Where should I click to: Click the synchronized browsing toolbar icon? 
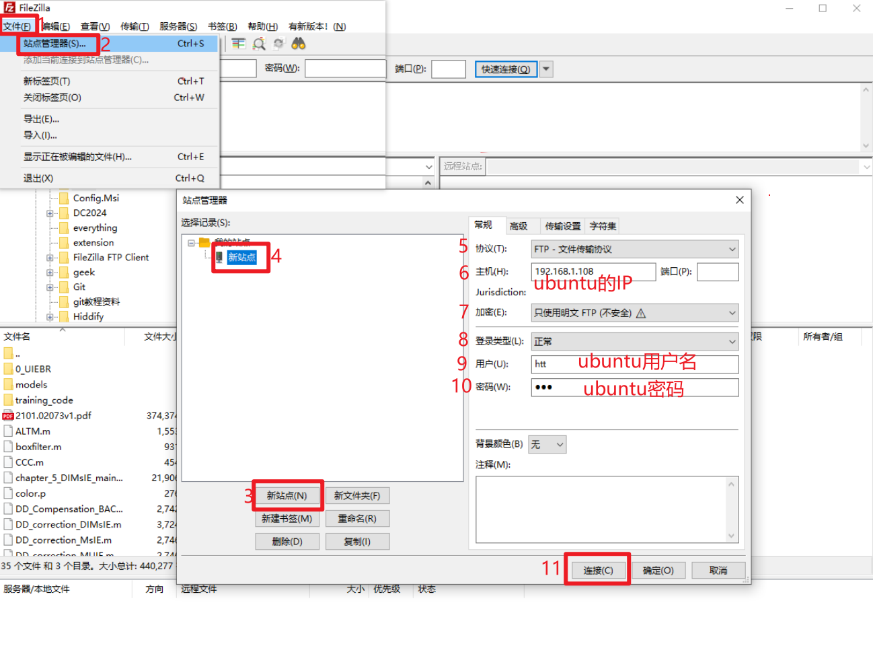(278, 44)
